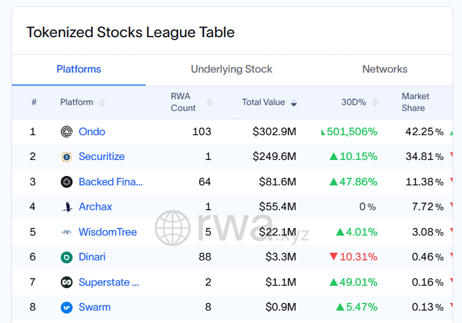
Task: Click the Archax bird logo icon
Action: point(67,207)
